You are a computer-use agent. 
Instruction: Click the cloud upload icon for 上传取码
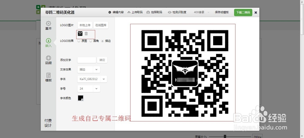(x=129, y=12)
